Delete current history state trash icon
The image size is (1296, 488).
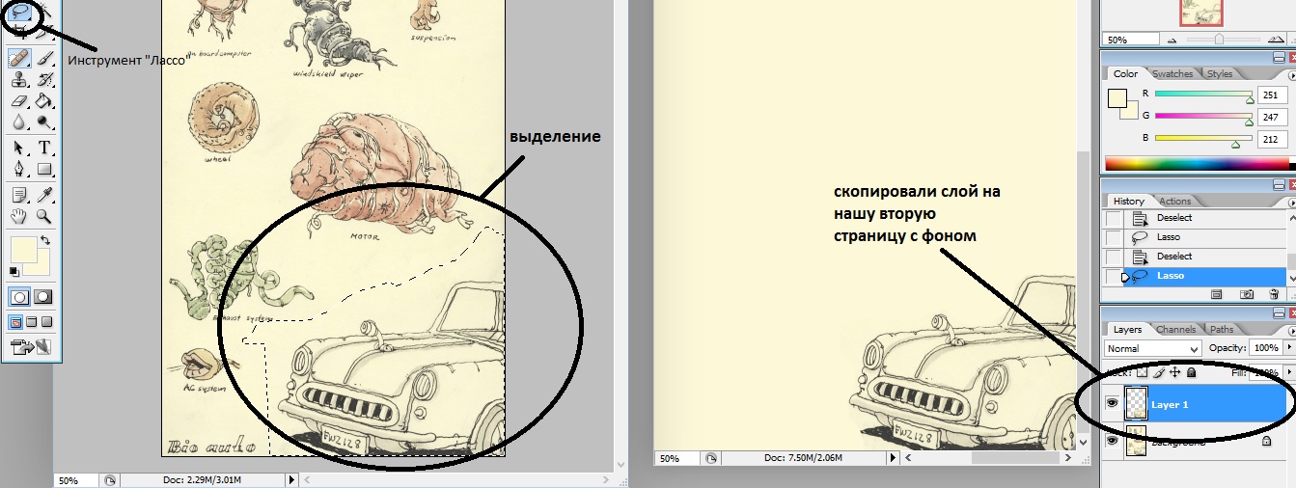(1274, 294)
